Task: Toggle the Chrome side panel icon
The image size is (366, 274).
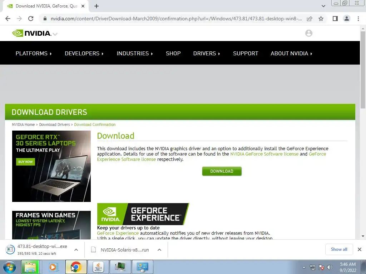Action: 335,19
